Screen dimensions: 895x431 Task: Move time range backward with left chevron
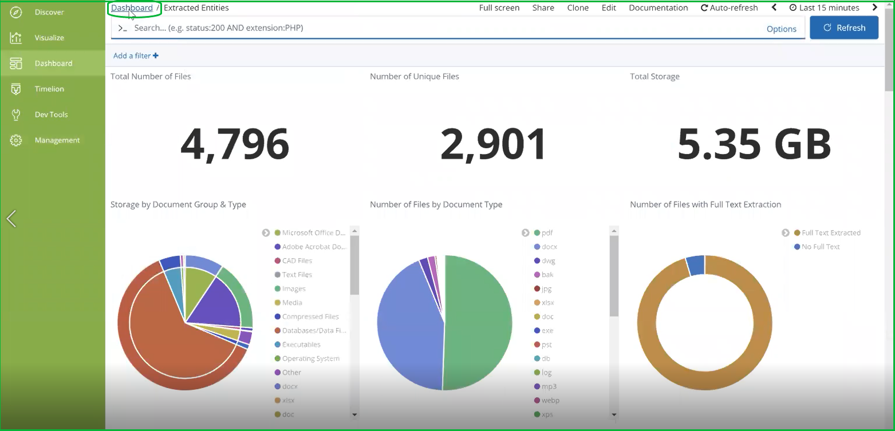[774, 8]
